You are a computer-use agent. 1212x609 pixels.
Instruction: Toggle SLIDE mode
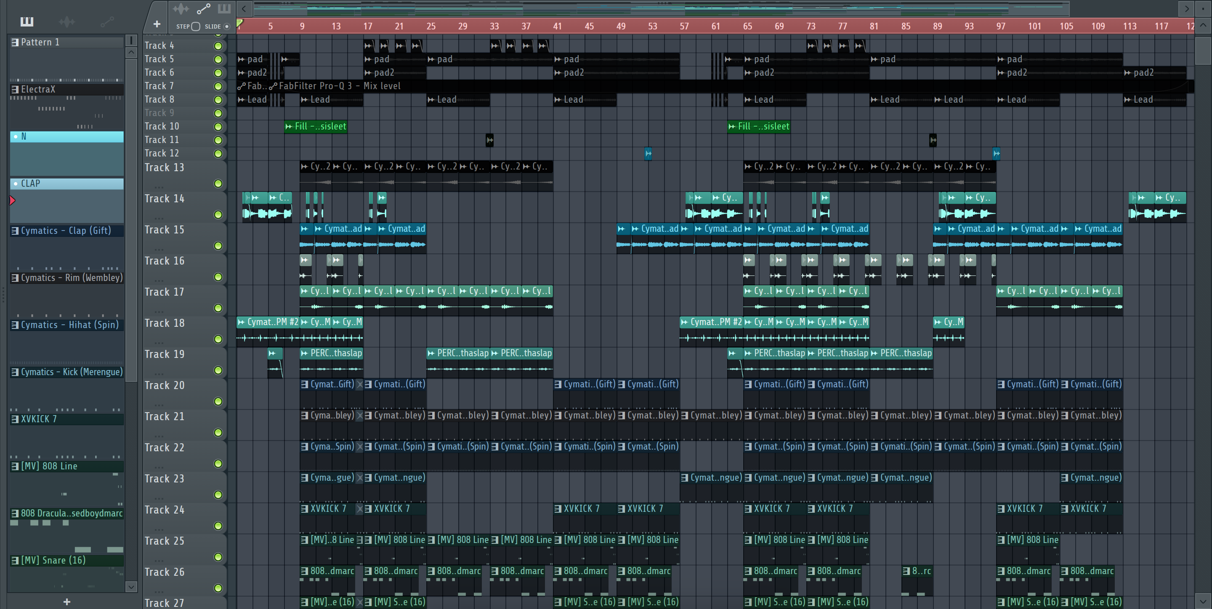pos(227,26)
